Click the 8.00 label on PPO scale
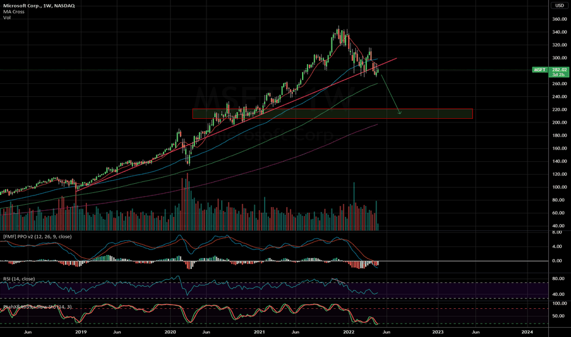 [x=557, y=232]
